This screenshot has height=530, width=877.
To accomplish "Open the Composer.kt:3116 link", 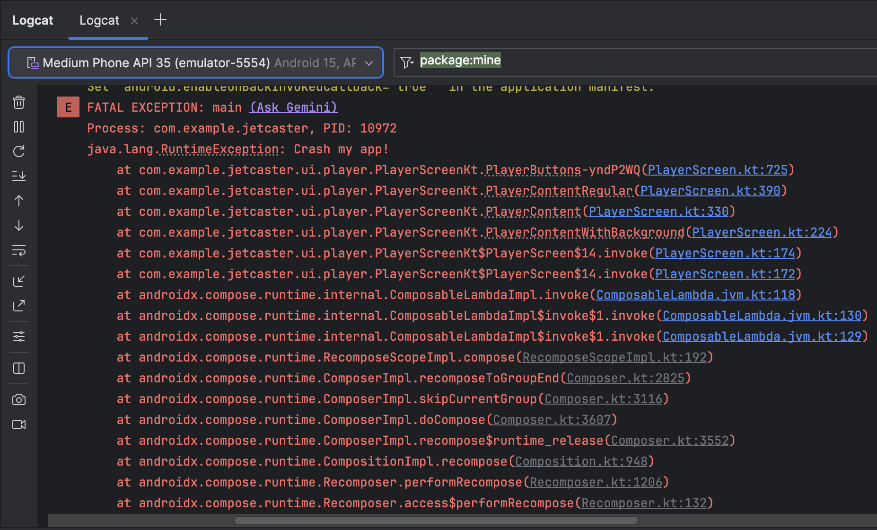I will coord(603,399).
